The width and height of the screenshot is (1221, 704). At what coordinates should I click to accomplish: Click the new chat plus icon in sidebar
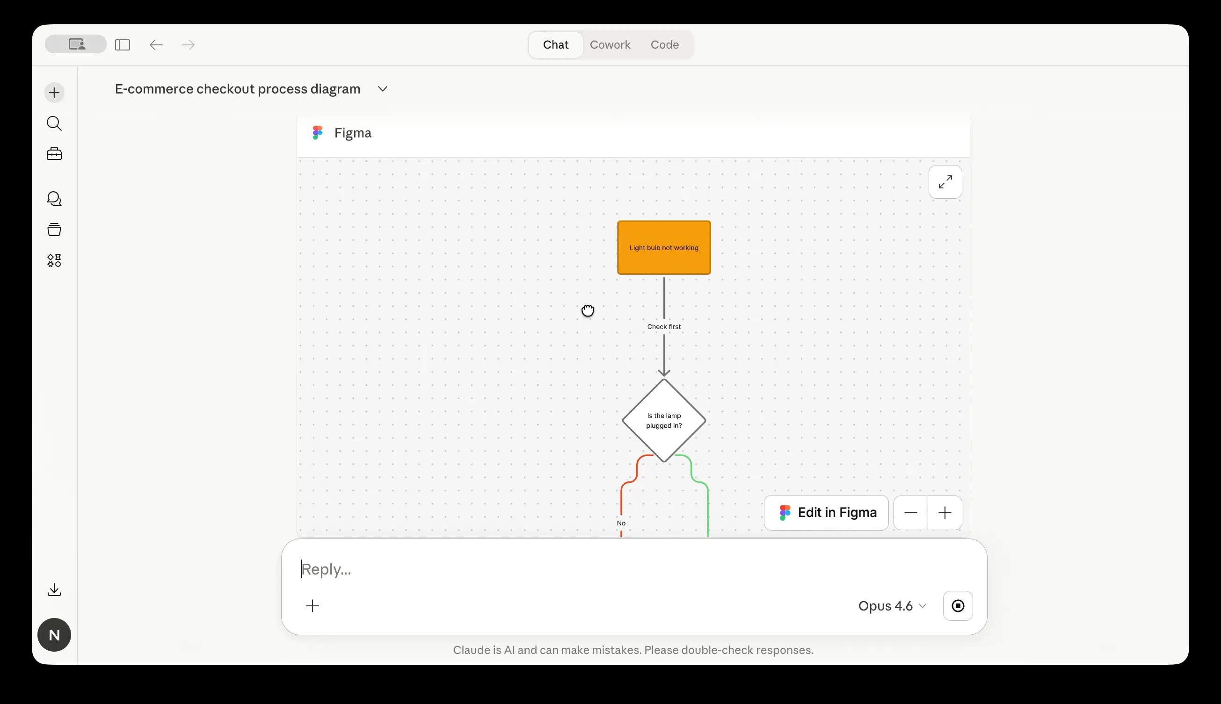pos(54,93)
